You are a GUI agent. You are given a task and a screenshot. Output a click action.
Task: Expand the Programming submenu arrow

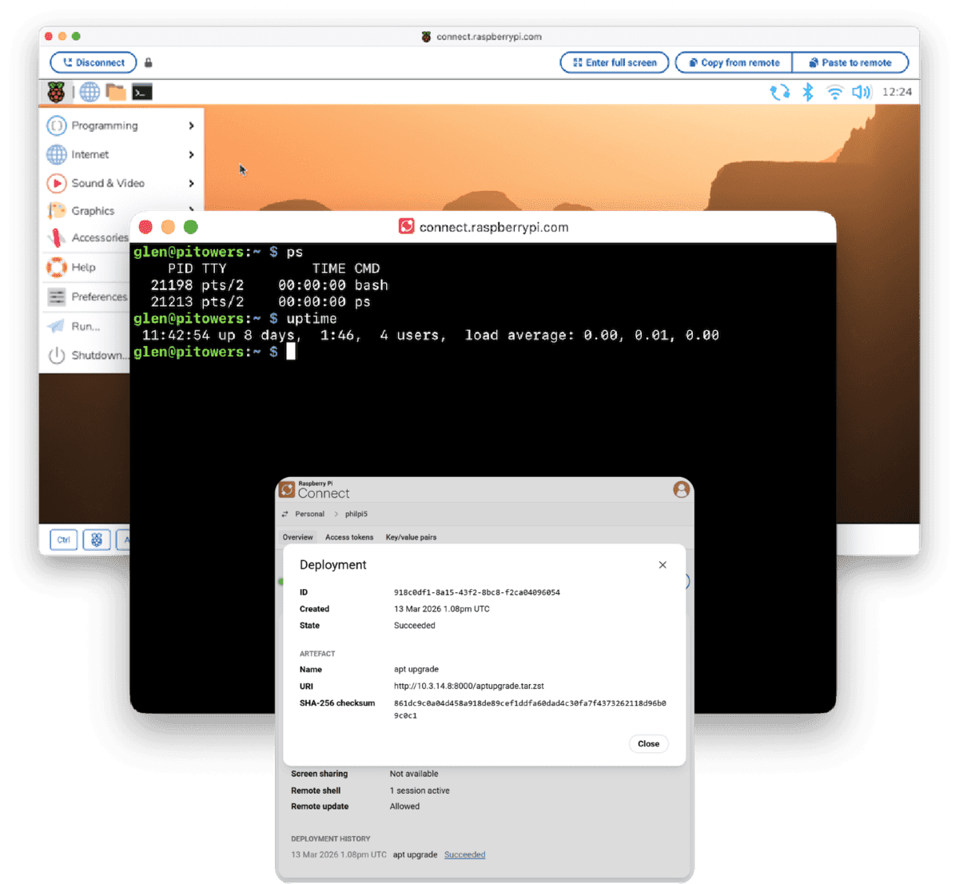coord(191,125)
